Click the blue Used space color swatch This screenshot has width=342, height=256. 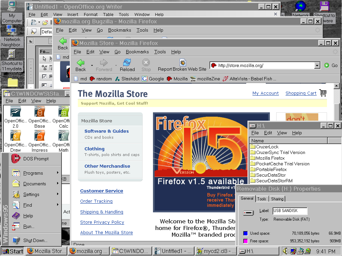click(x=246, y=233)
